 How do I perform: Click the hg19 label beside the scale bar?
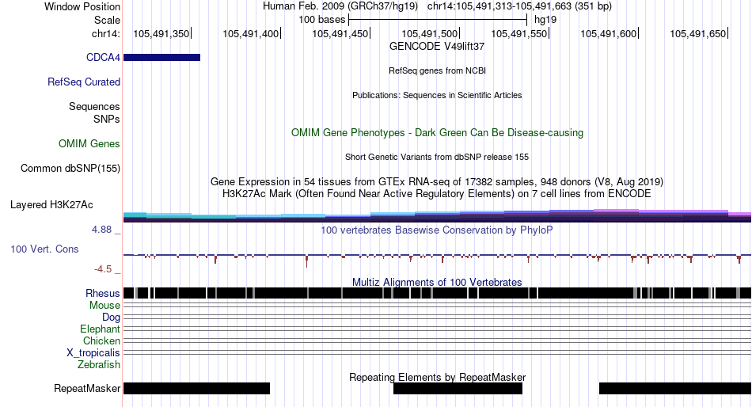point(545,20)
